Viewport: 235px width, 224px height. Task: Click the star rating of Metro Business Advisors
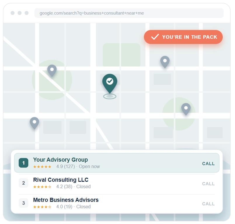[42, 207]
